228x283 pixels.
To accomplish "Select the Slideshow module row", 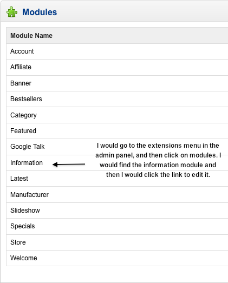I will click(117, 210).
